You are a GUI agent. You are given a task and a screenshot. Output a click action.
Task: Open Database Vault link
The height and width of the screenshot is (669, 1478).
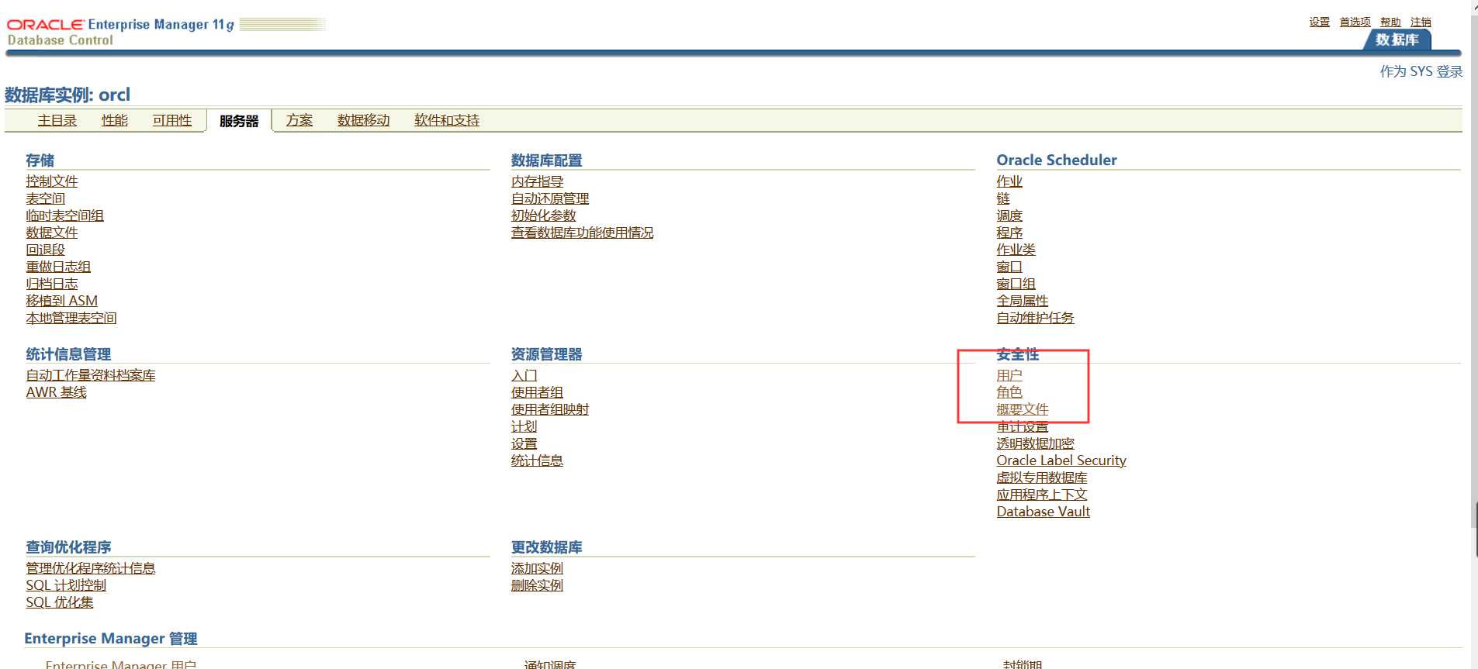tap(1044, 512)
